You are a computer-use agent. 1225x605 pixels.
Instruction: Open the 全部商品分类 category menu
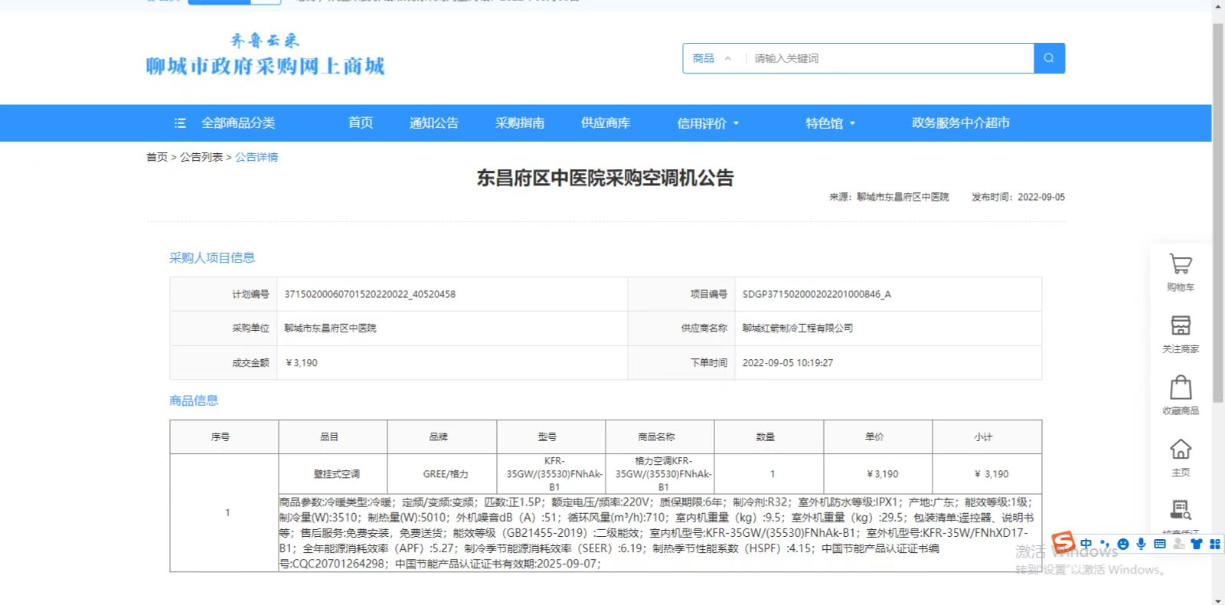click(x=237, y=123)
